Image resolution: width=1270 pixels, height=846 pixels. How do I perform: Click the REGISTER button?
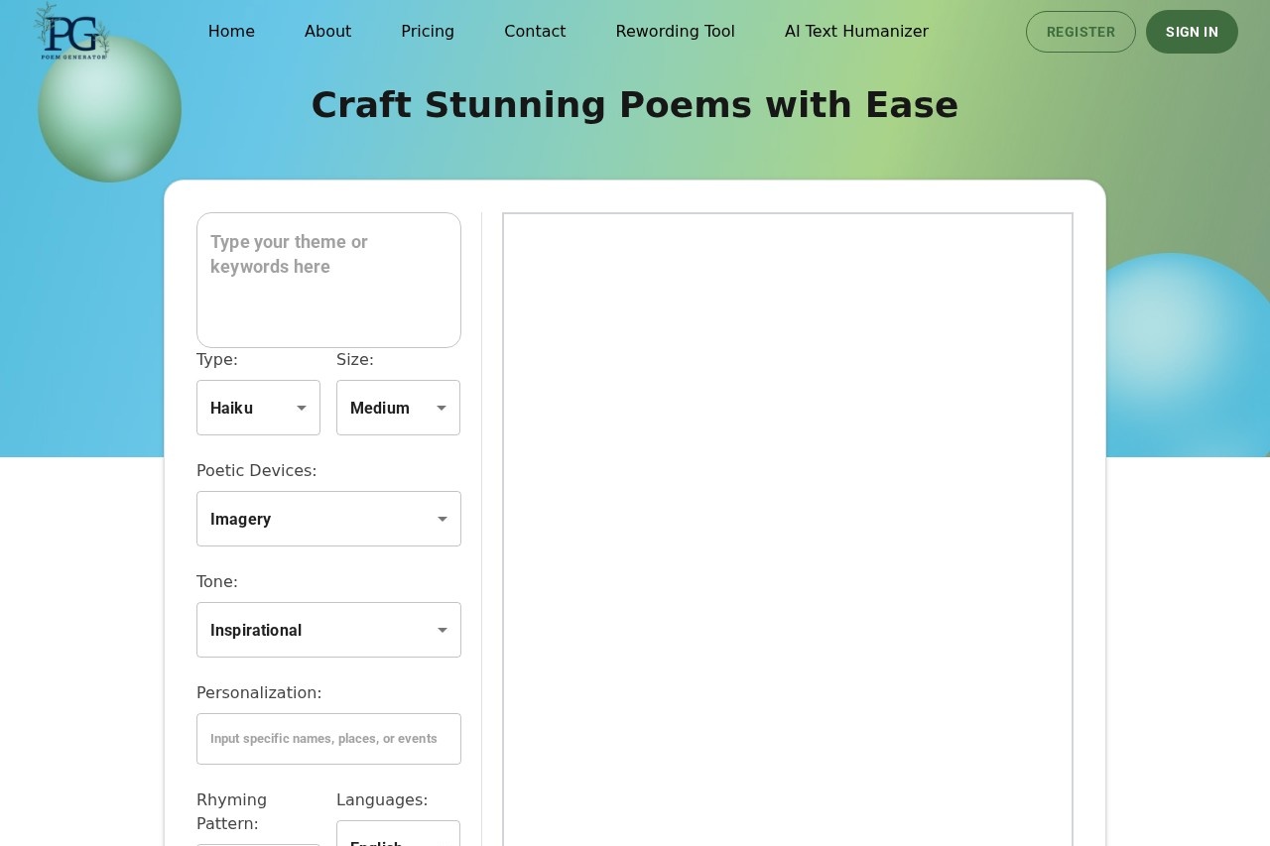[x=1080, y=32]
